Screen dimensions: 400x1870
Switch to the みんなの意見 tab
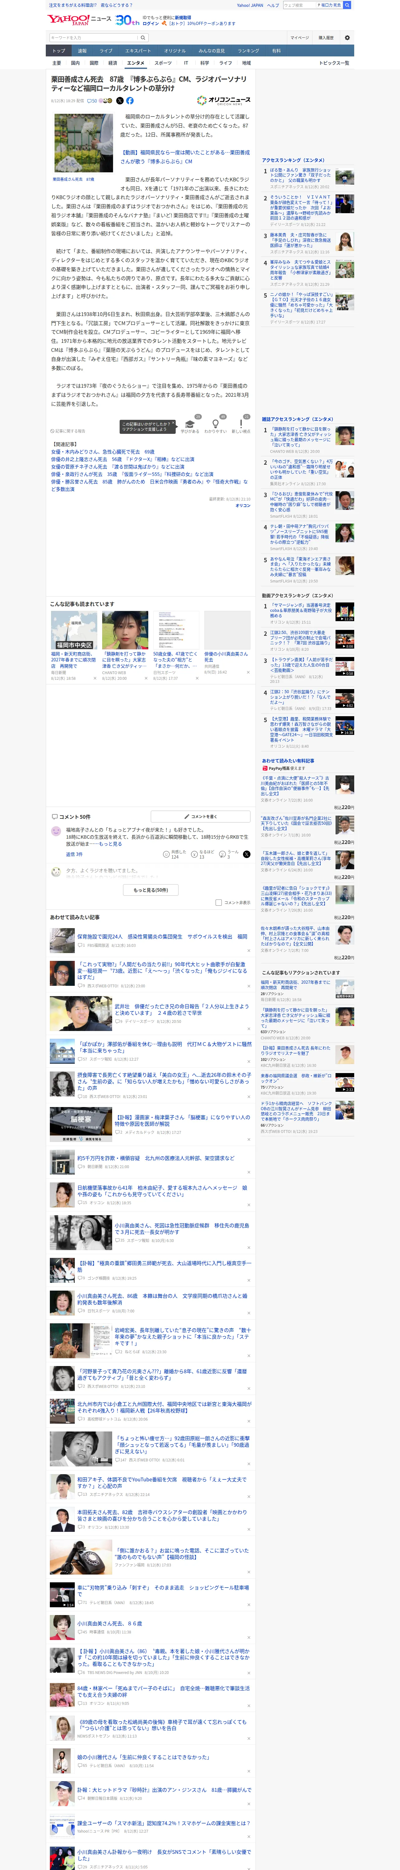click(x=212, y=51)
